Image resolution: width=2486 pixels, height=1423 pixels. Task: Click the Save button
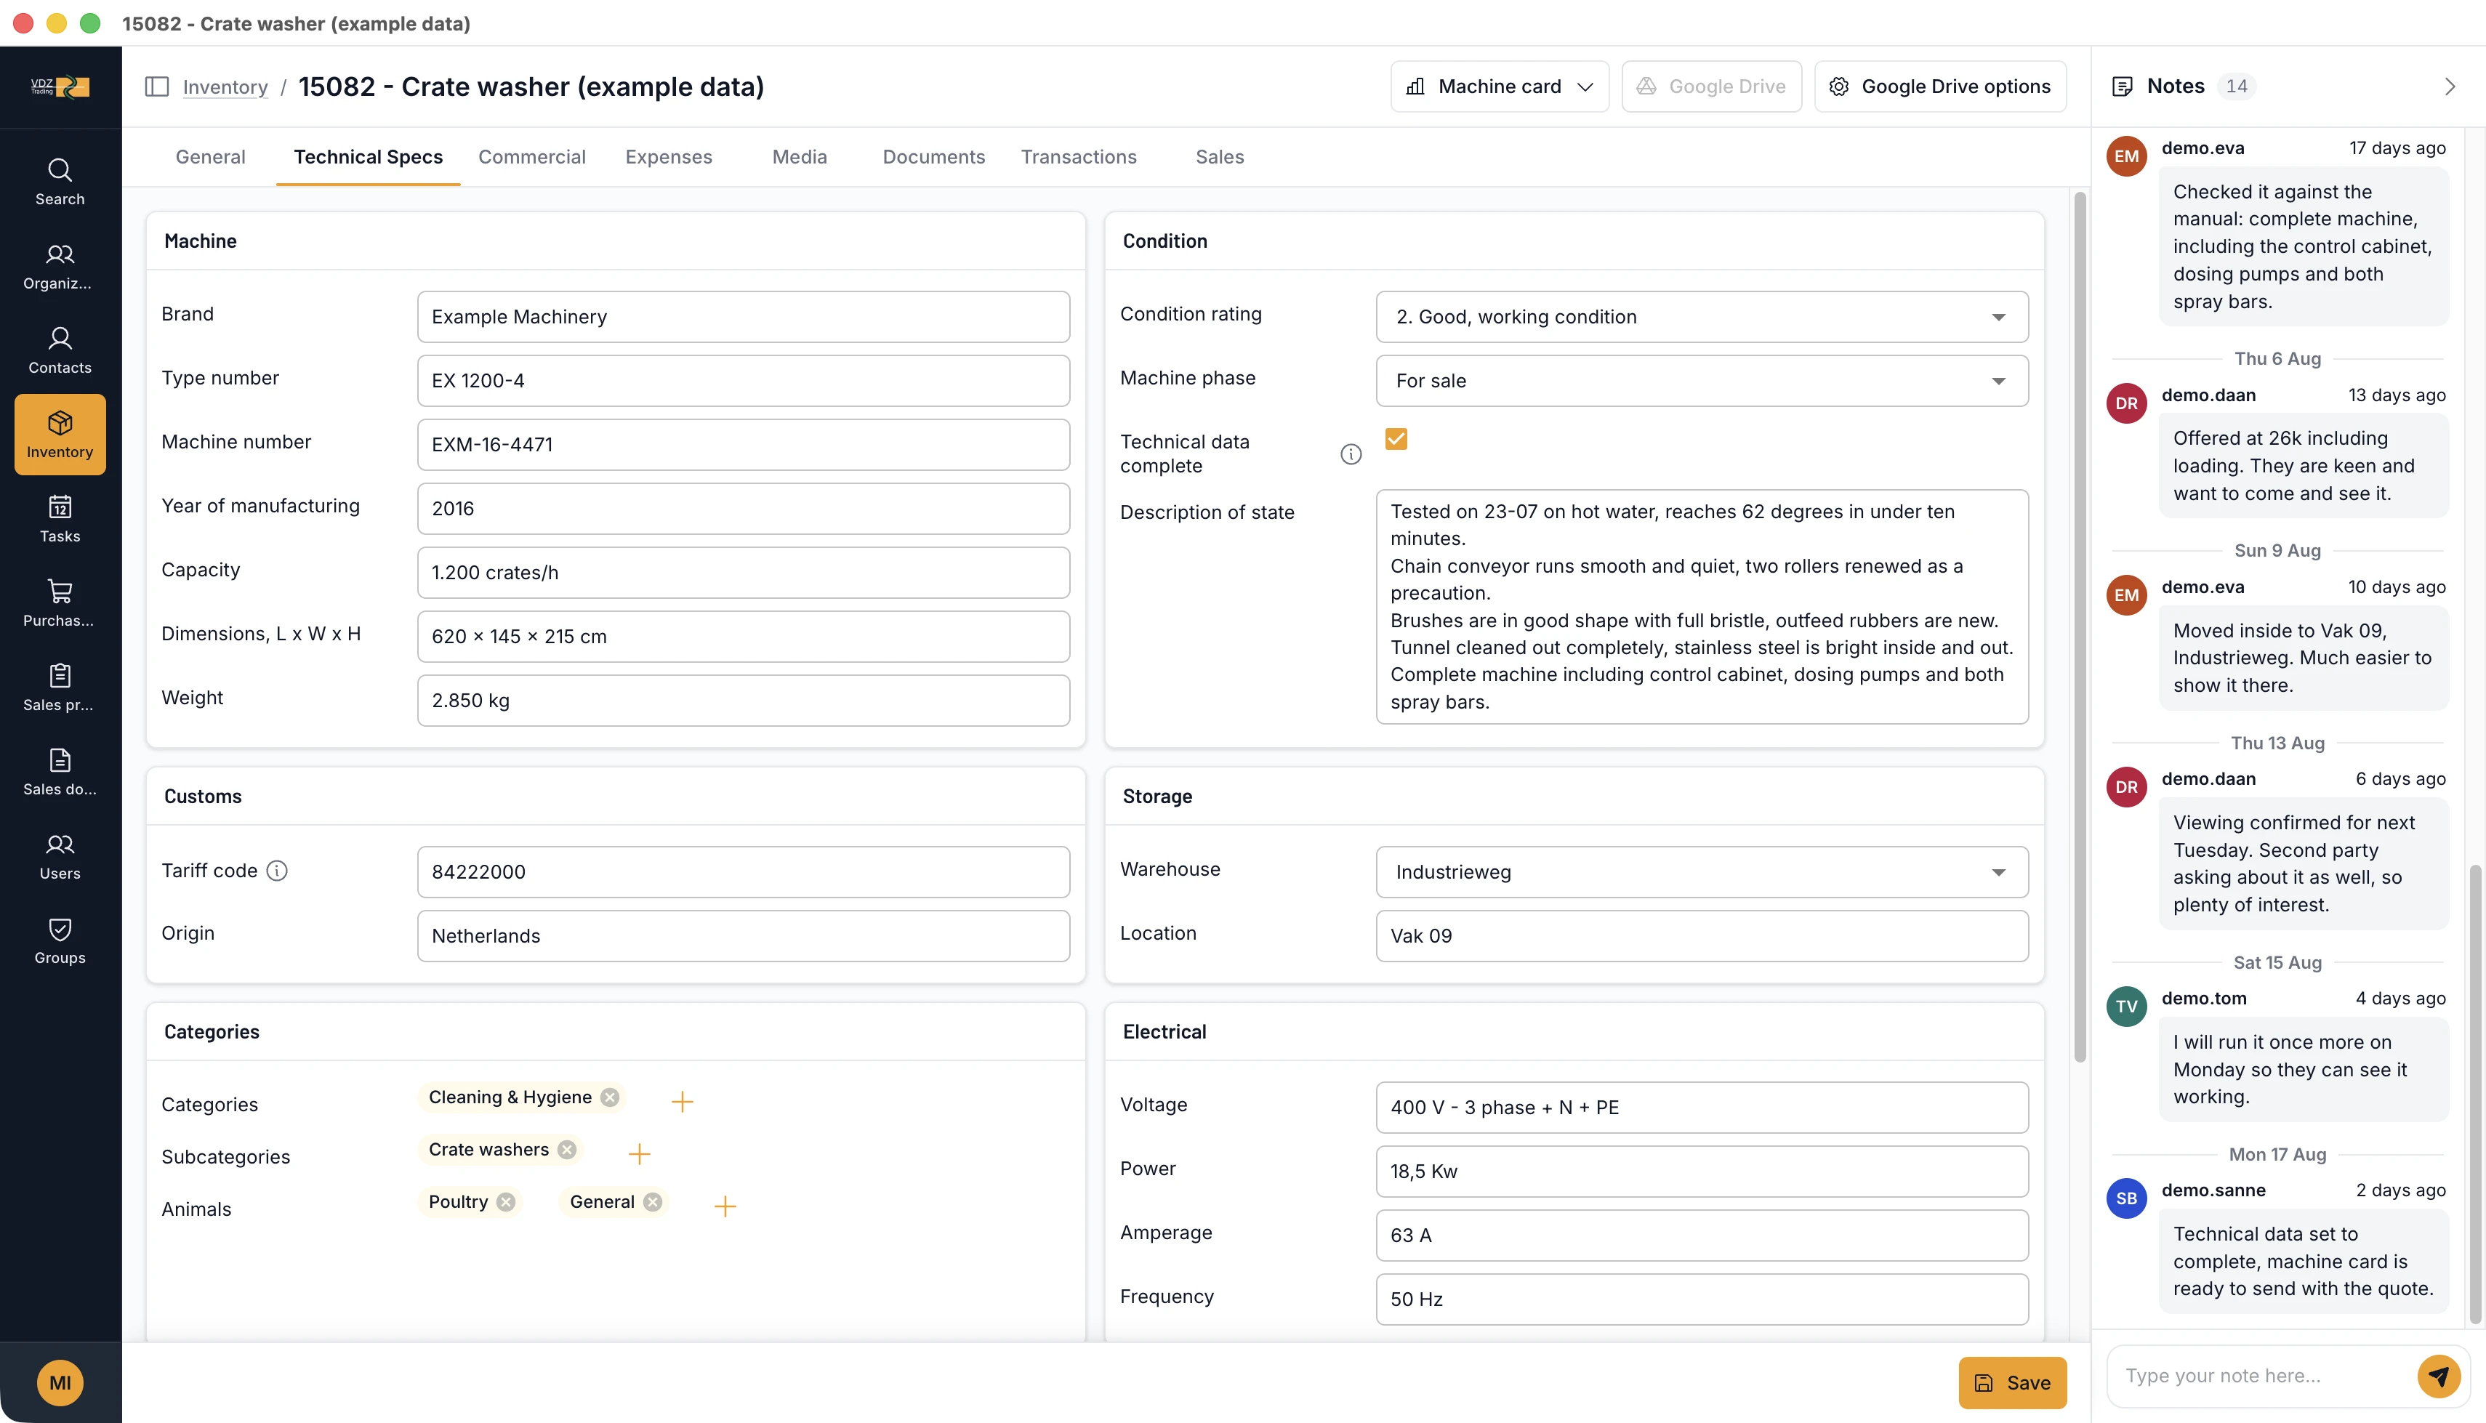tap(2012, 1382)
